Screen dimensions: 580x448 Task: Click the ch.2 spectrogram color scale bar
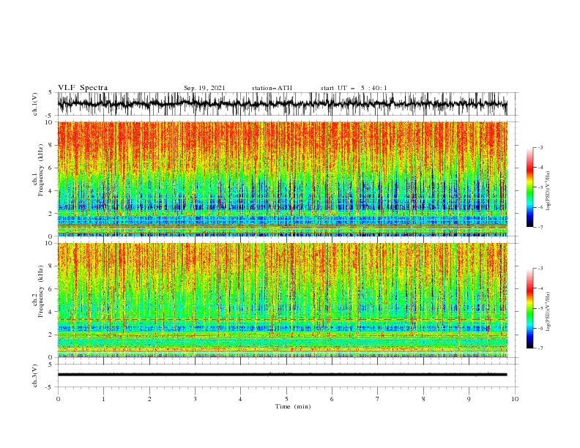(529, 308)
